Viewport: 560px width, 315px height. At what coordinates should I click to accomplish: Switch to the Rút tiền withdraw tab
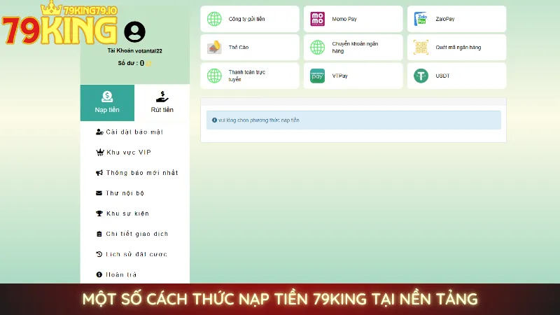click(x=162, y=103)
